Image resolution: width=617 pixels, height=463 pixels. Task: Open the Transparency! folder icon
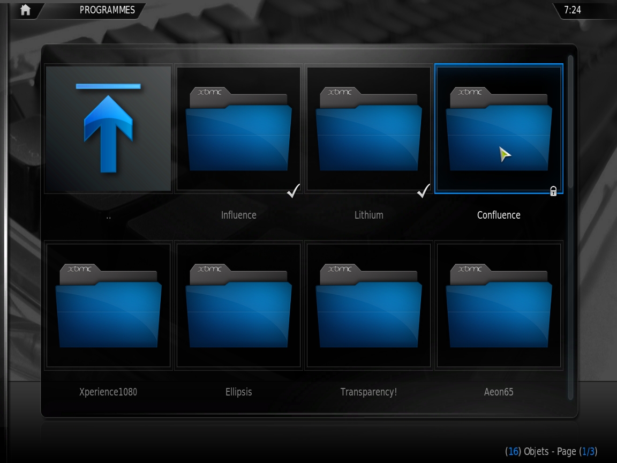368,305
